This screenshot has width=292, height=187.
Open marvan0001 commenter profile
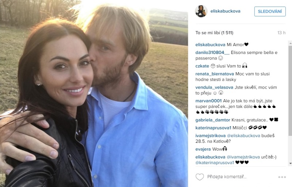pos(208,101)
